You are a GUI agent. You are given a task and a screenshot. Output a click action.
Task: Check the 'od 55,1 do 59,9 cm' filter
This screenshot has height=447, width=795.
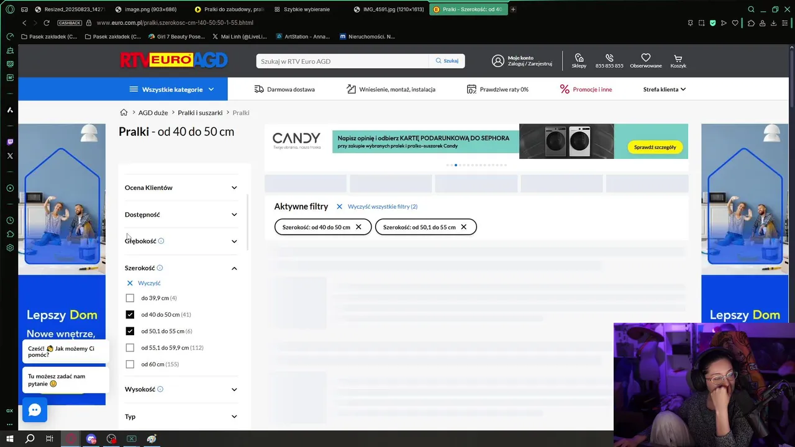pyautogui.click(x=130, y=348)
